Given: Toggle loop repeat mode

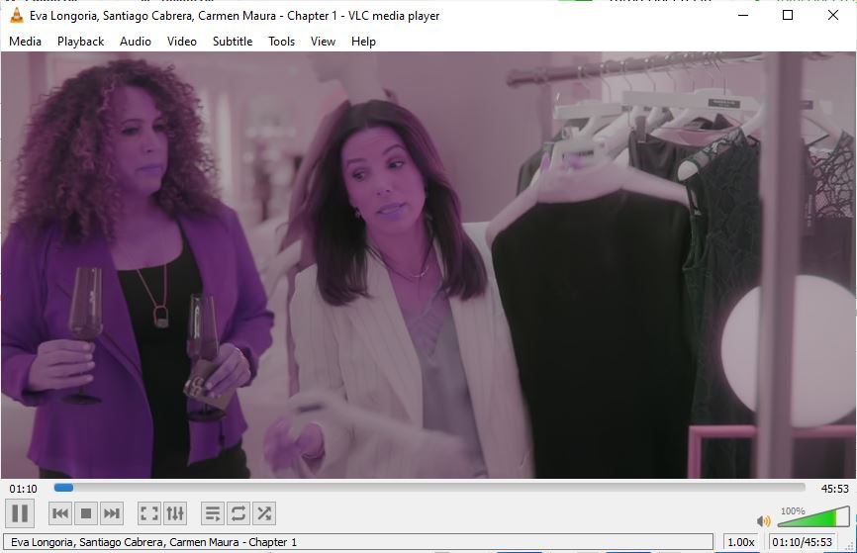Looking at the screenshot, I should click(238, 513).
